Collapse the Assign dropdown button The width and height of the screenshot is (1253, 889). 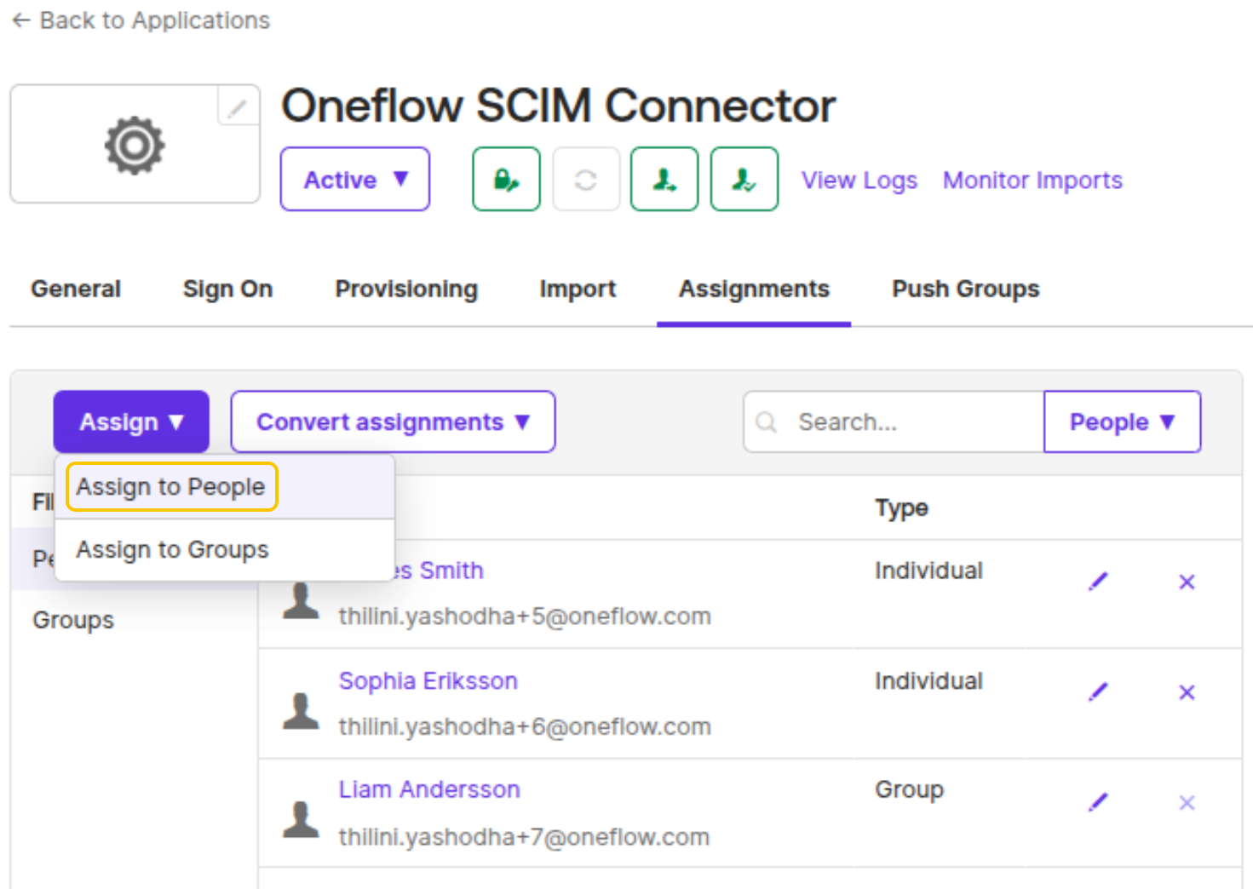(131, 422)
